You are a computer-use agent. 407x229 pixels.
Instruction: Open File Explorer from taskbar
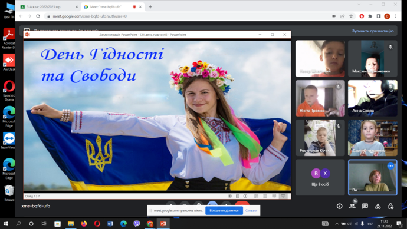(71, 224)
